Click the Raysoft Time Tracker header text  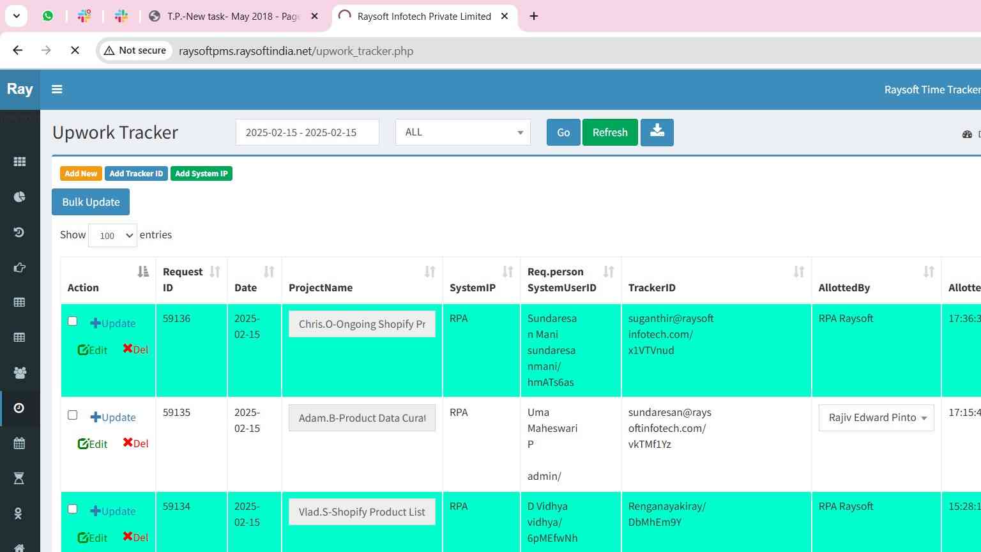(x=932, y=89)
